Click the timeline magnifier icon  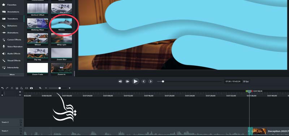[x=40, y=88]
